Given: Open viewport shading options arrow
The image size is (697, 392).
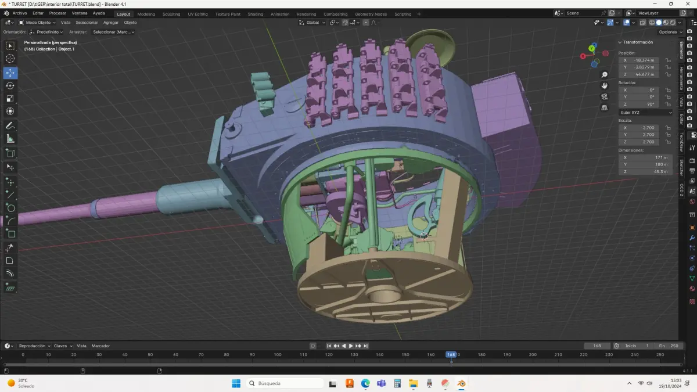Looking at the screenshot, I should click(679, 23).
